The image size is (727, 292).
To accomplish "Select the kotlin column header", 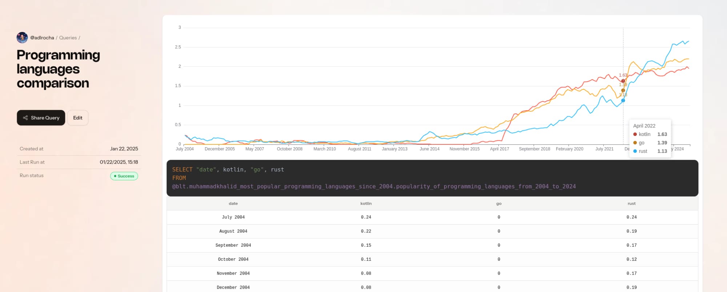I will click(x=366, y=203).
